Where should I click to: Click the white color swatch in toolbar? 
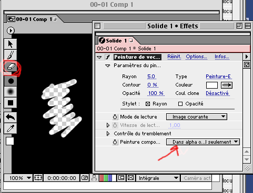tap(10, 141)
